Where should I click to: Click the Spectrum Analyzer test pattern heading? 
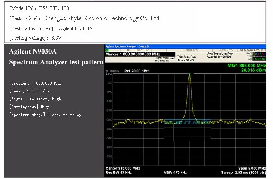(x=56, y=62)
